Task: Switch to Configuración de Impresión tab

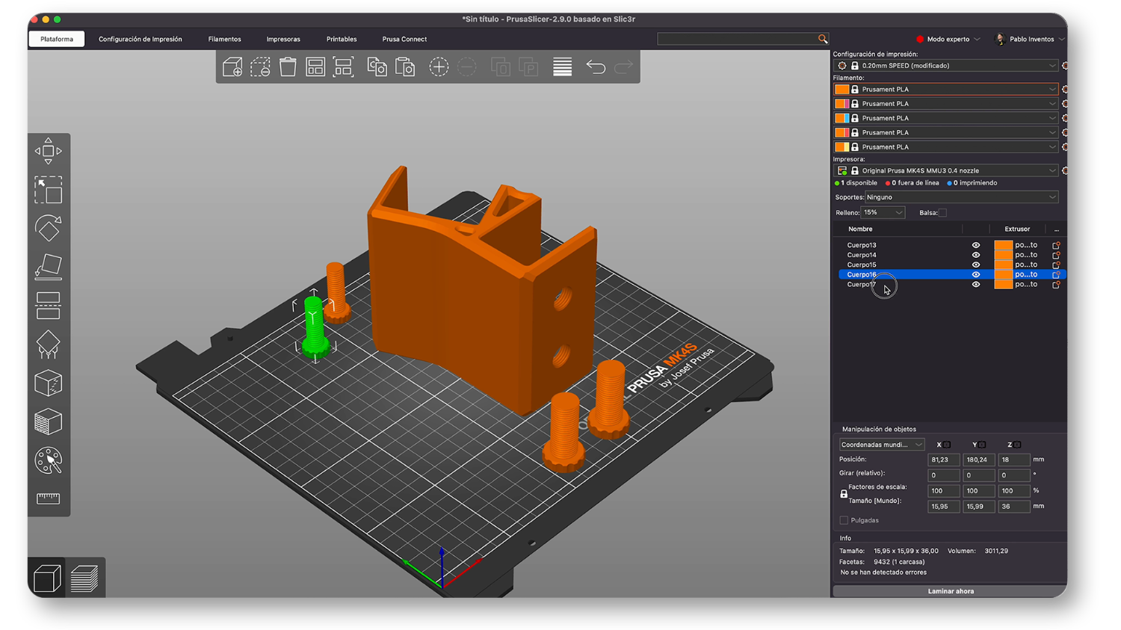Action: tap(140, 39)
